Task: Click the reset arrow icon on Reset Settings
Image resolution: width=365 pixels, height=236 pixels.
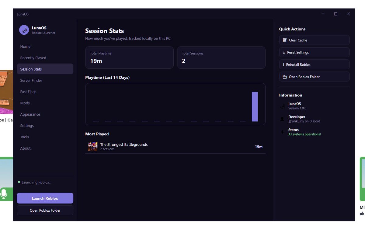Action: 284,53
